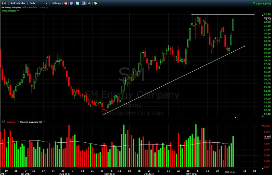Expand the Price History dropdown arrow
Screen dimensions: 272x175
click(18, 11)
